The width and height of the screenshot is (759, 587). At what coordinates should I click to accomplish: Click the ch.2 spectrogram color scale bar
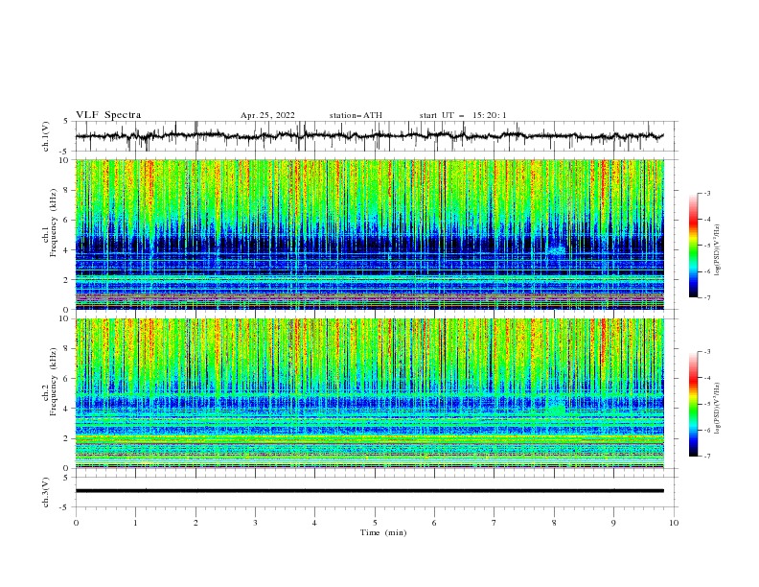point(693,404)
